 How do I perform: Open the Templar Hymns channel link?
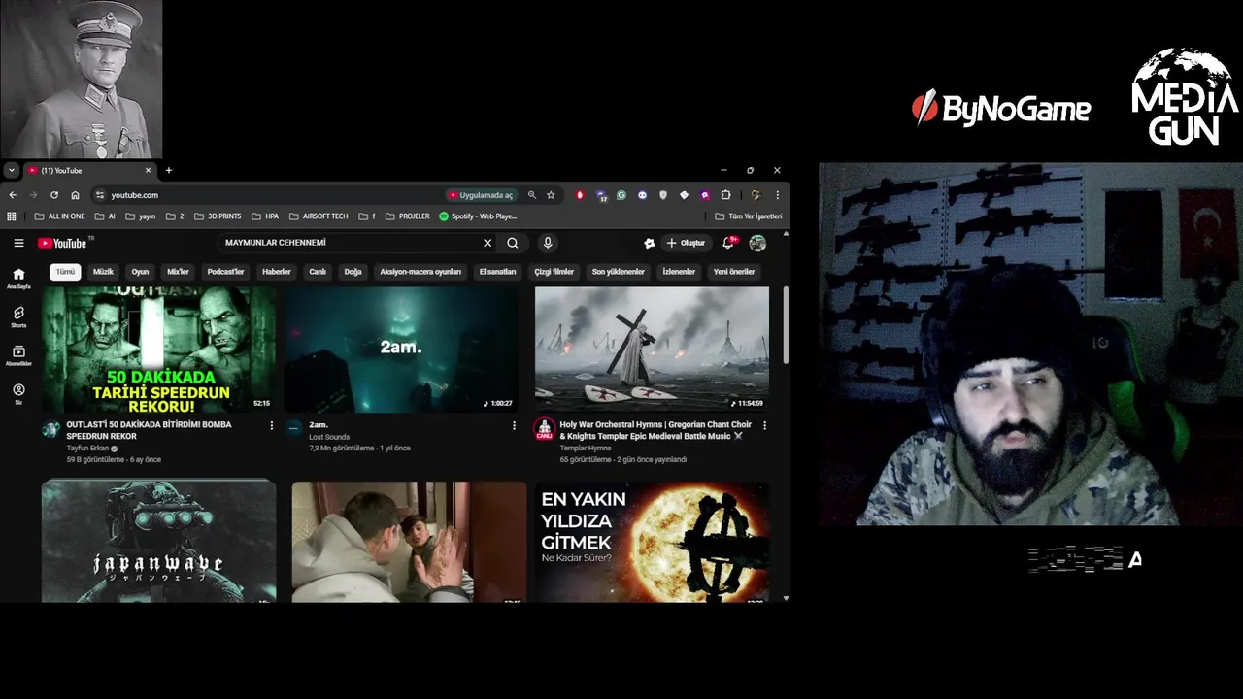(x=586, y=449)
